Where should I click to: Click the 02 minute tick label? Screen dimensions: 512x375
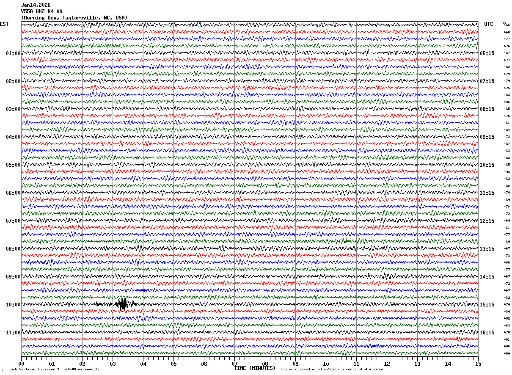(82, 364)
